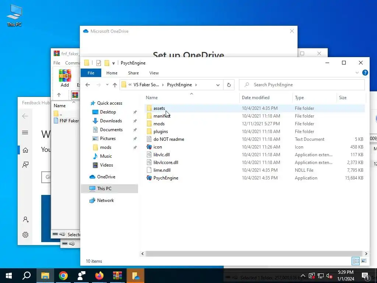This screenshot has width=377, height=283.
Task: Sort by Size column header
Action: click(x=343, y=97)
